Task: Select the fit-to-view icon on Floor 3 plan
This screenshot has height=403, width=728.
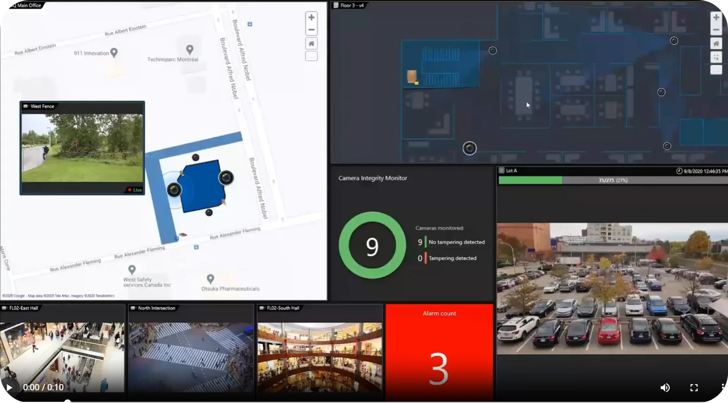Action: coord(716,57)
